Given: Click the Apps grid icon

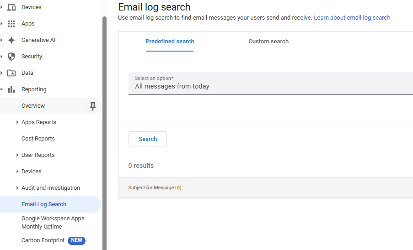Looking at the screenshot, I should tap(12, 24).
